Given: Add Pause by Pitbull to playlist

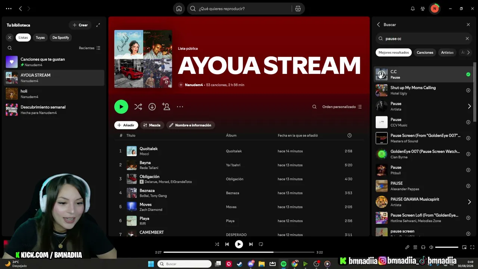Looking at the screenshot, I should (x=468, y=170).
